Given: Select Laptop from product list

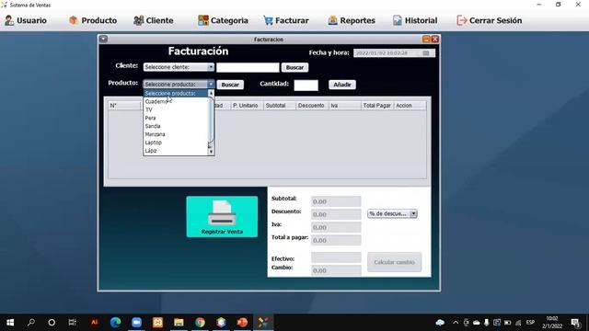Looking at the screenshot, I should (176, 143).
